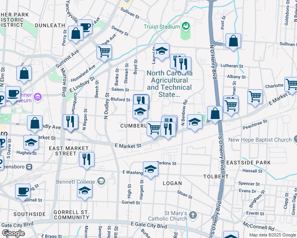297x238 pixels.
Task: Open the graduation cap marker above Hughes St
Action: (31, 144)
